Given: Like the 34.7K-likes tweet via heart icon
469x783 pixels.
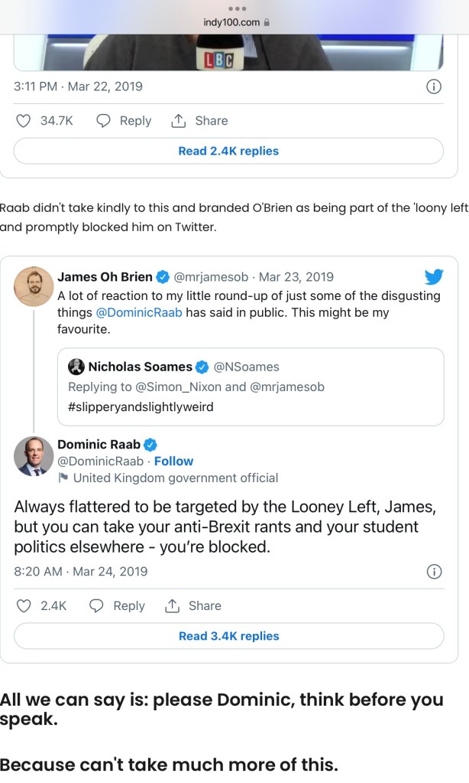Looking at the screenshot, I should point(24,121).
